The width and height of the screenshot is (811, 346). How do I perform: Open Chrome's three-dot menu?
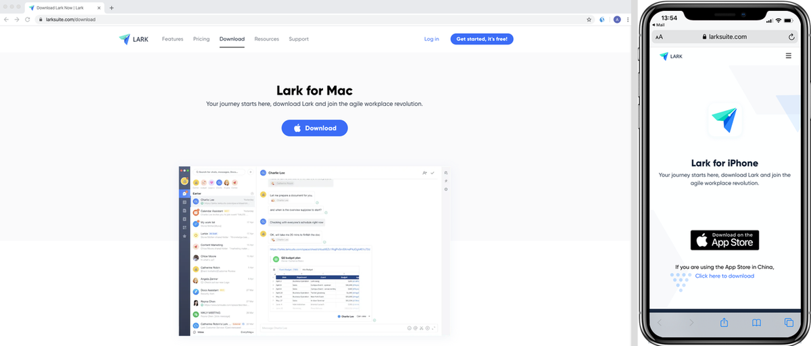point(626,20)
